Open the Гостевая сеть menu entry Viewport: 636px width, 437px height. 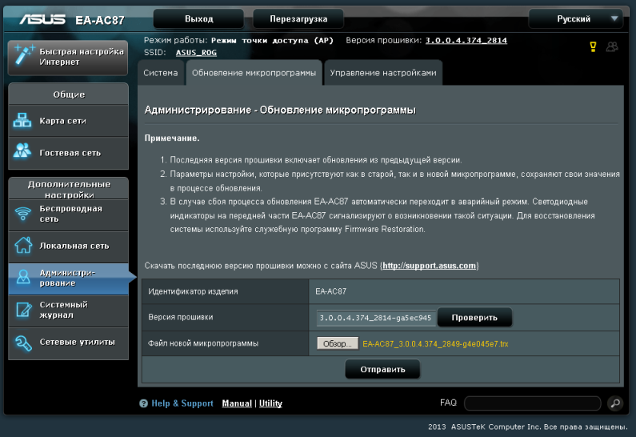pos(68,153)
